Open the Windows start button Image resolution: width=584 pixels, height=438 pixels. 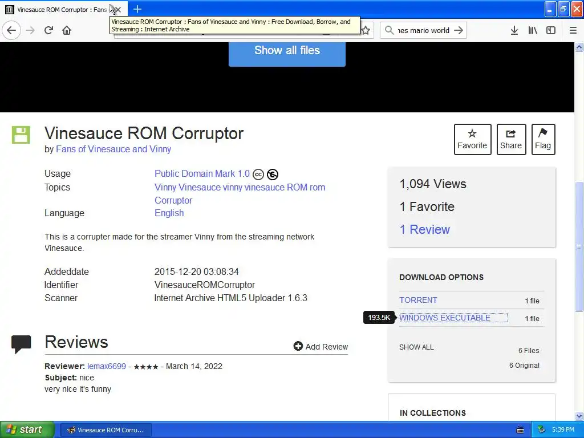coord(27,429)
